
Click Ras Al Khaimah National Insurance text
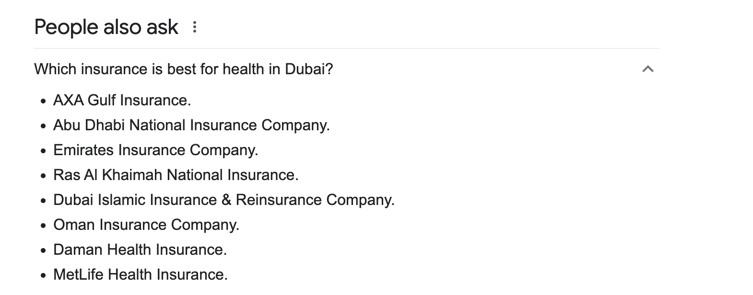click(176, 175)
